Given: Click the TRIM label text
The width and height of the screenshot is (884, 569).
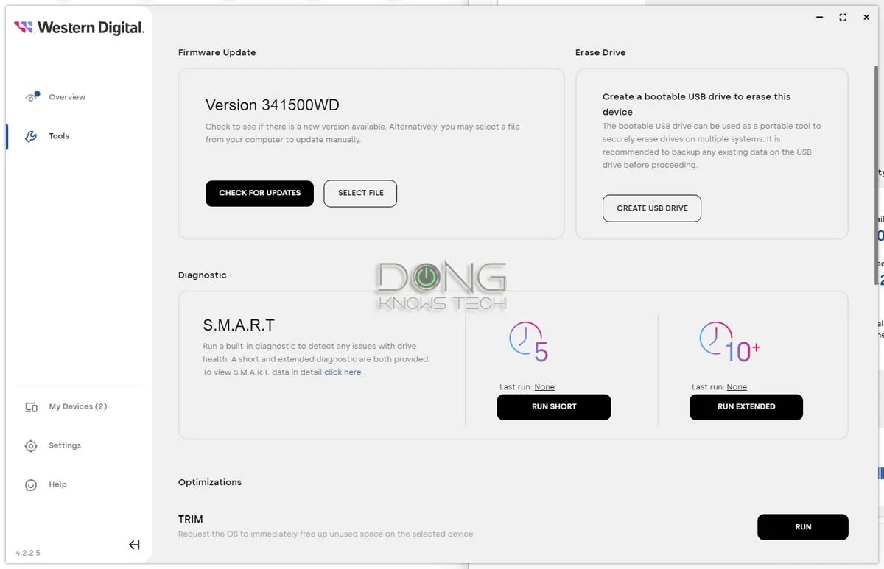Looking at the screenshot, I should (x=191, y=520).
